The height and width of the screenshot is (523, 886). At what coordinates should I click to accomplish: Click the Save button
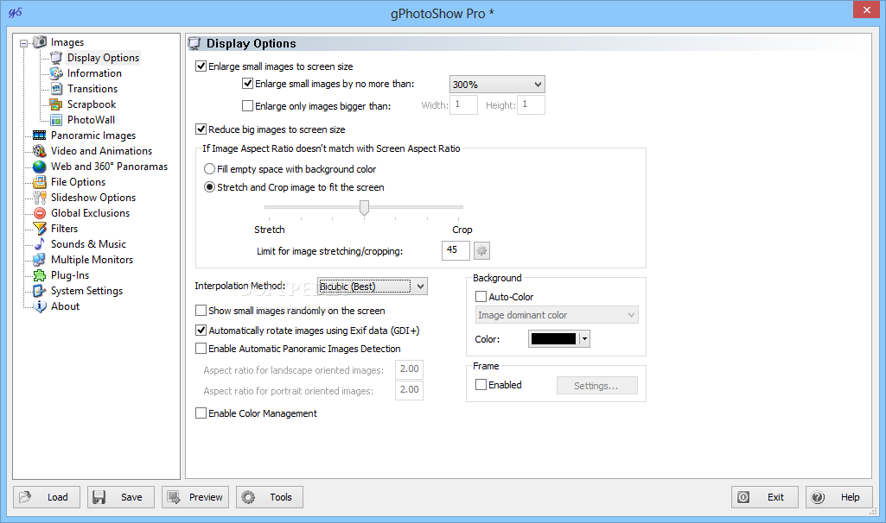click(121, 497)
